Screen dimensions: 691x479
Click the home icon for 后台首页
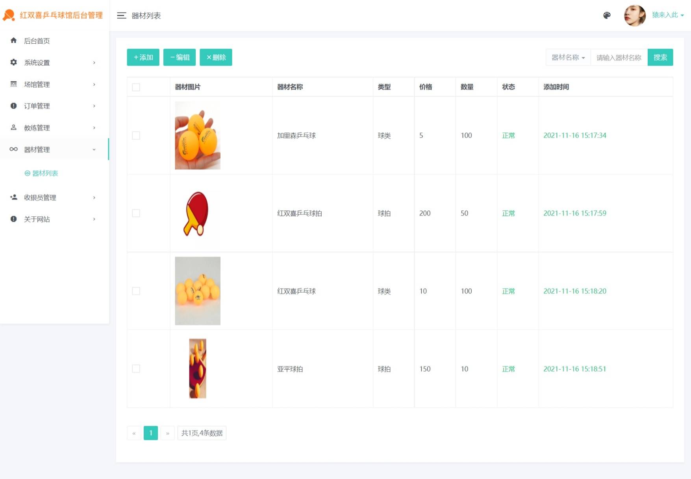[14, 41]
